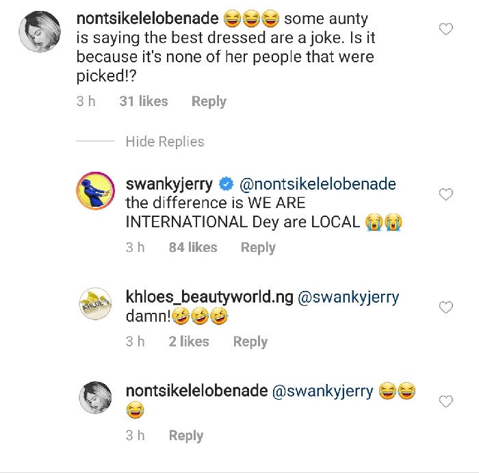Open the swankyjerry username link
Screen dimensions: 479x473
[x=170, y=185]
